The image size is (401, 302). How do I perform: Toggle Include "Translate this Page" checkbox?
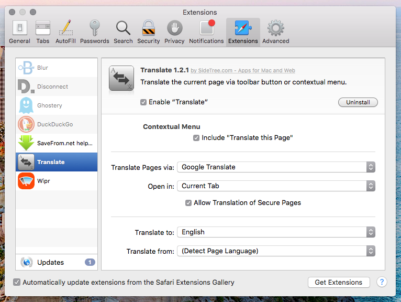[x=196, y=138]
